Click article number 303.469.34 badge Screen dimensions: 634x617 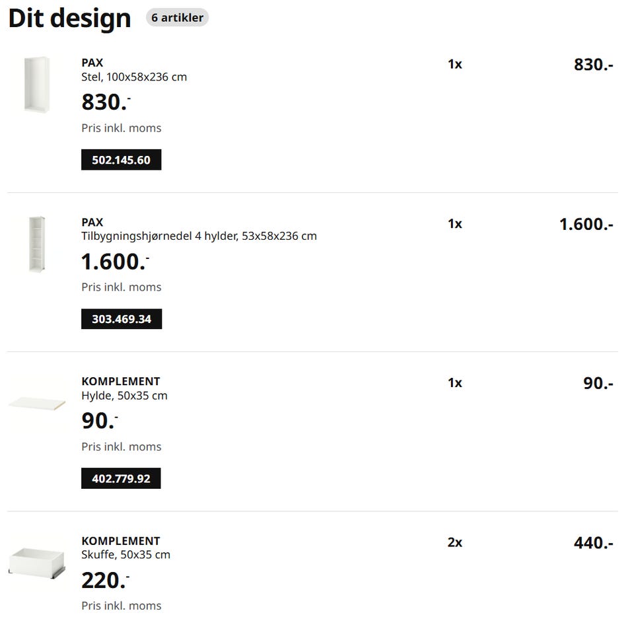(122, 319)
